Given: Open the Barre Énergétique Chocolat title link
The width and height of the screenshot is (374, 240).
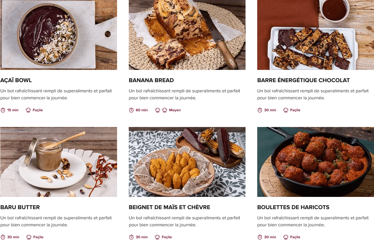Looking at the screenshot, I should (x=303, y=80).
